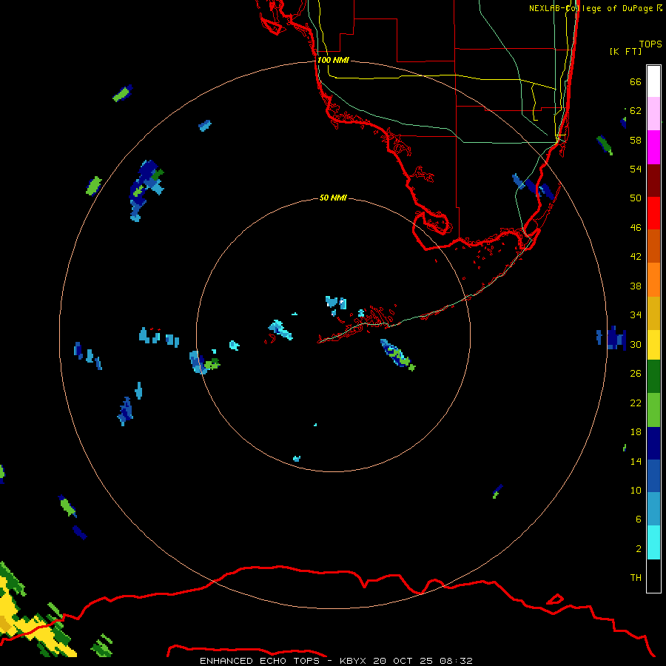Click the '6' legend value

coord(638,519)
